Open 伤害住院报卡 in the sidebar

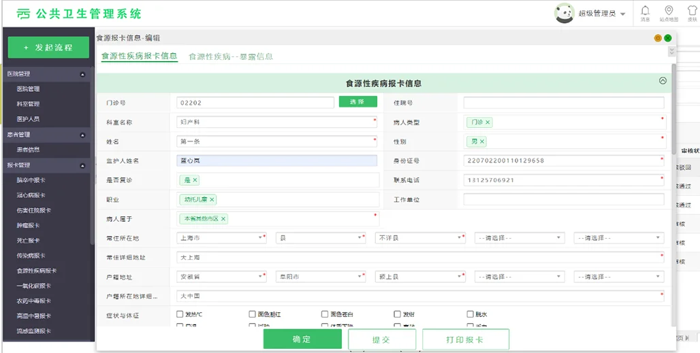tap(33, 210)
